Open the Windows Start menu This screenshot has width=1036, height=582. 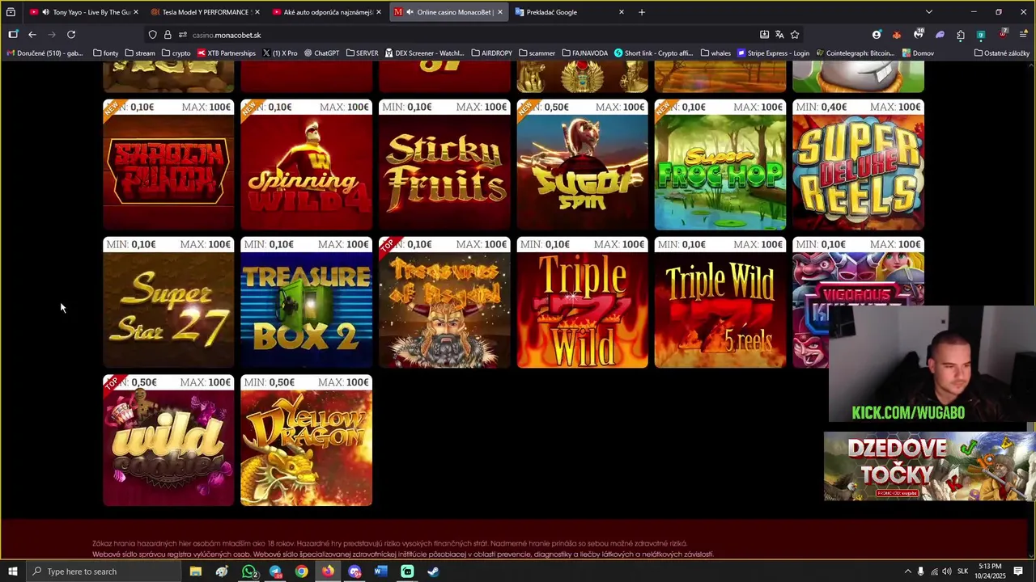(x=12, y=571)
